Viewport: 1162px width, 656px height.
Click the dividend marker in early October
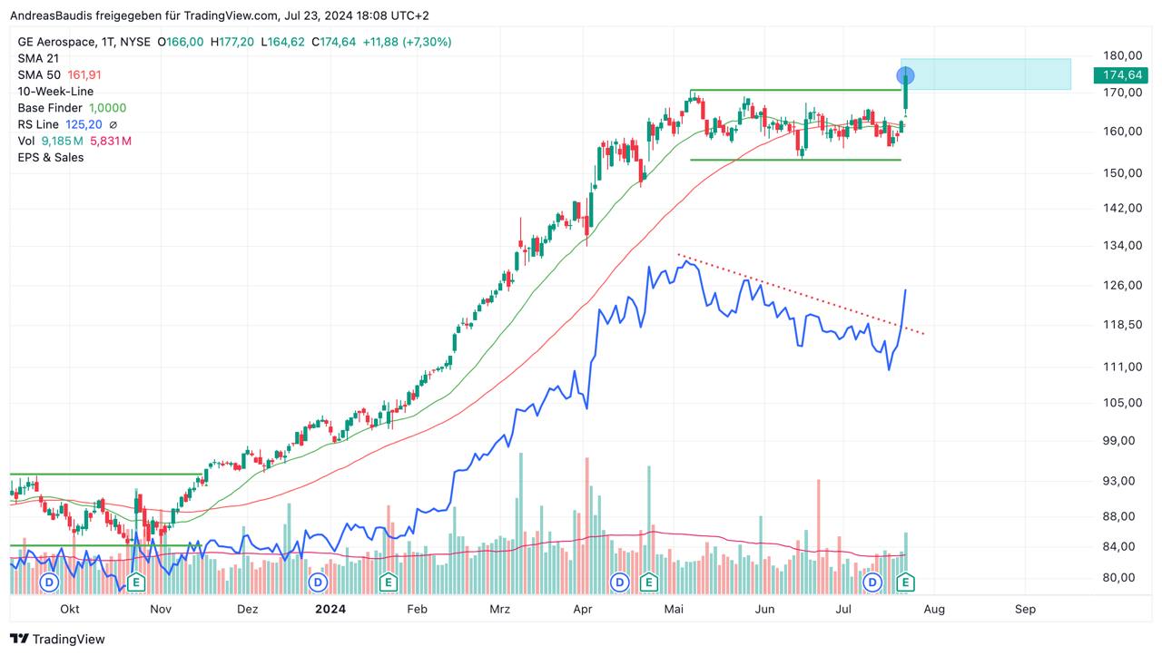pyautogui.click(x=49, y=581)
